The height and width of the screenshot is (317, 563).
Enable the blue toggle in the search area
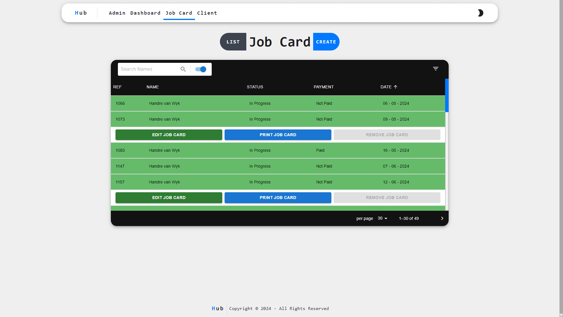[201, 69]
